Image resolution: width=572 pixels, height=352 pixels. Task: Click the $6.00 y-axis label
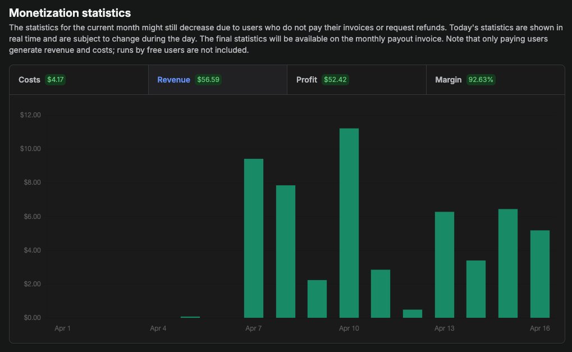[32, 216]
